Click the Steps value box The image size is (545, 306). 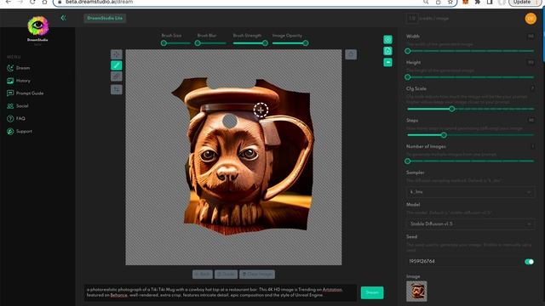point(531,120)
